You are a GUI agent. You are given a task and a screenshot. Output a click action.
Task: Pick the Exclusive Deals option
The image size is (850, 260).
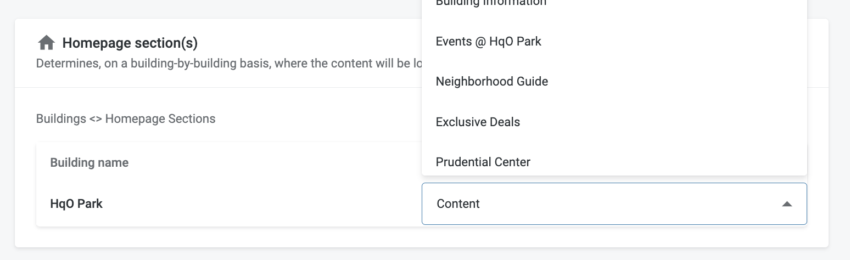[478, 122]
